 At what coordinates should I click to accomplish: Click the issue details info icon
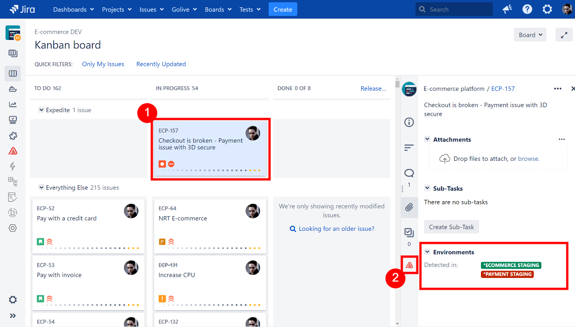coord(409,122)
